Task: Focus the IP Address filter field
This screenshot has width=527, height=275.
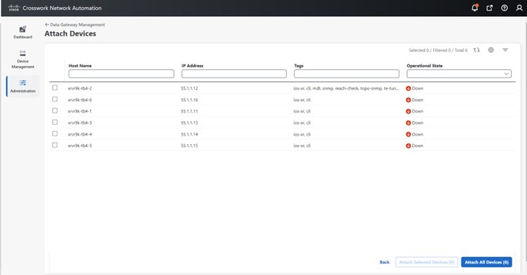Action: [x=234, y=73]
